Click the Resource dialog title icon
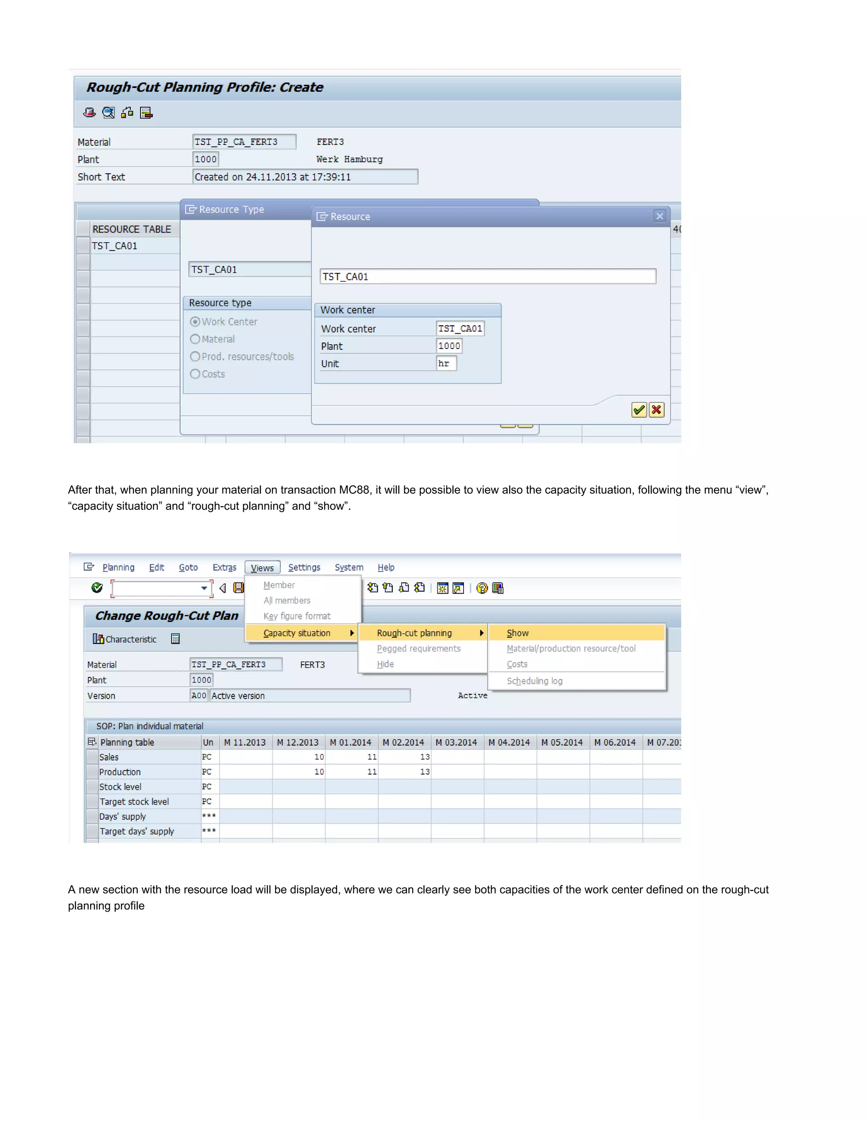 (x=322, y=216)
